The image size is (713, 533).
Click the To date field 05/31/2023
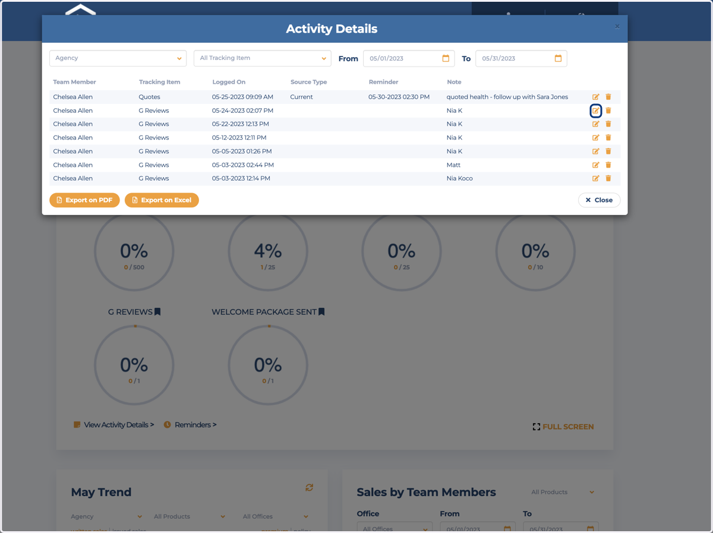521,58
